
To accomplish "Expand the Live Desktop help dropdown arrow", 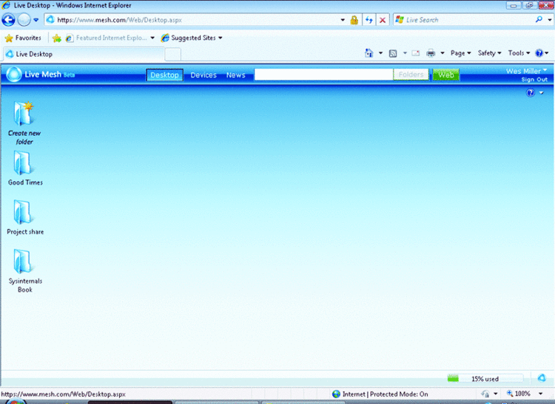I will (x=542, y=93).
